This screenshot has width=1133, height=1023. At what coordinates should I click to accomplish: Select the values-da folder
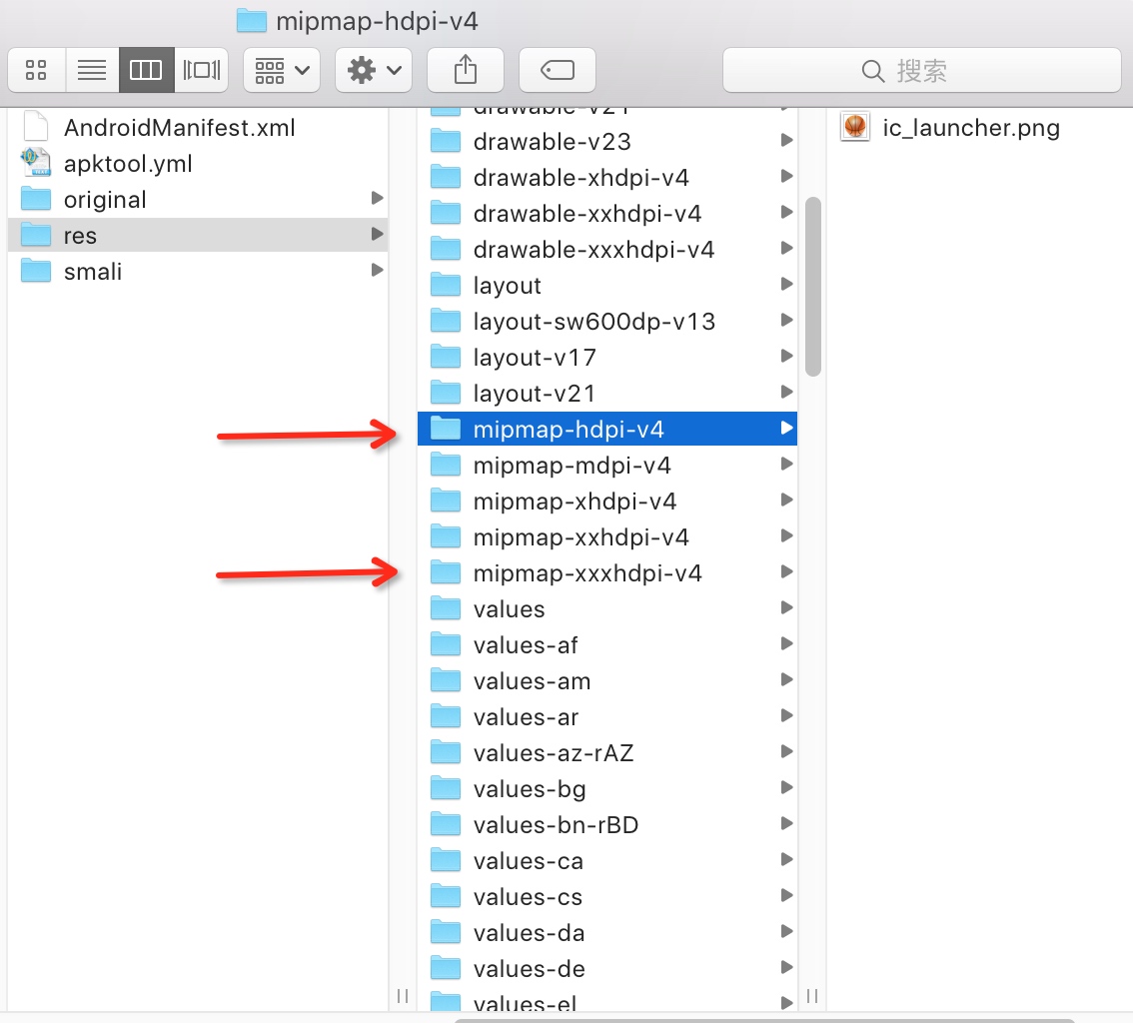tap(607, 933)
